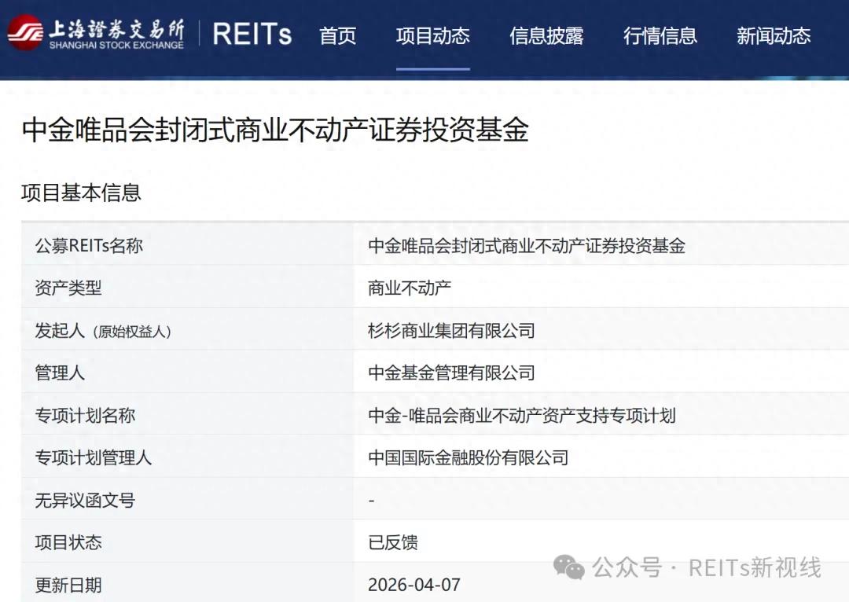Click the 发起人 (原始权益人) label
The width and height of the screenshot is (849, 602).
pyautogui.click(x=103, y=331)
